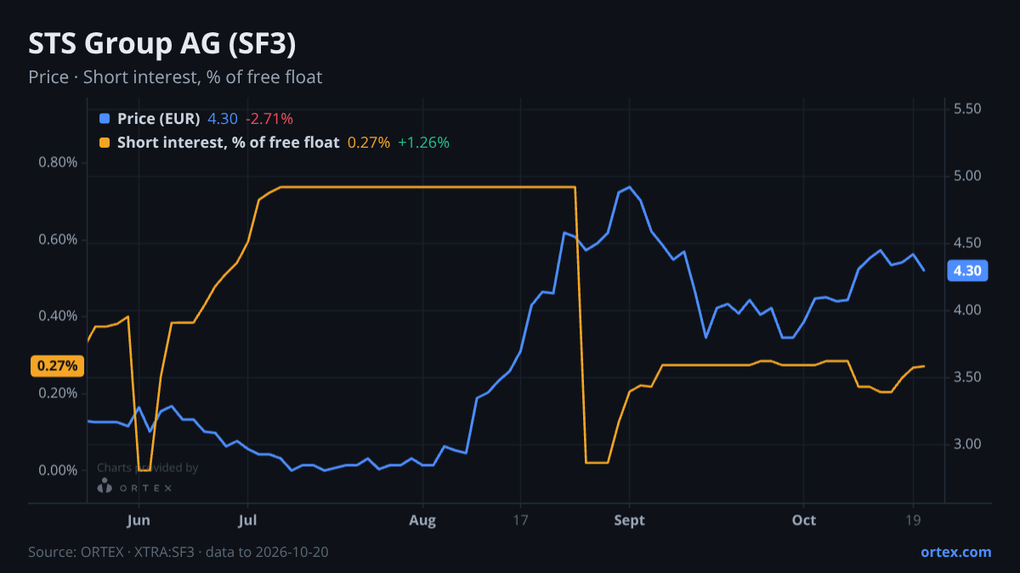Click the 19 label on the time axis
This screenshot has width=1020, height=573.
tap(914, 520)
